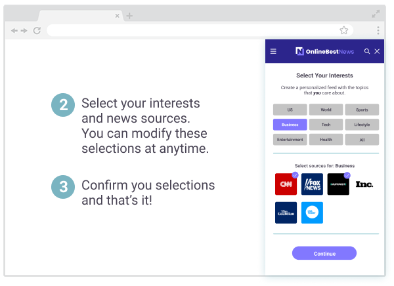
Task: Select The Guardian news source
Action: (286, 213)
